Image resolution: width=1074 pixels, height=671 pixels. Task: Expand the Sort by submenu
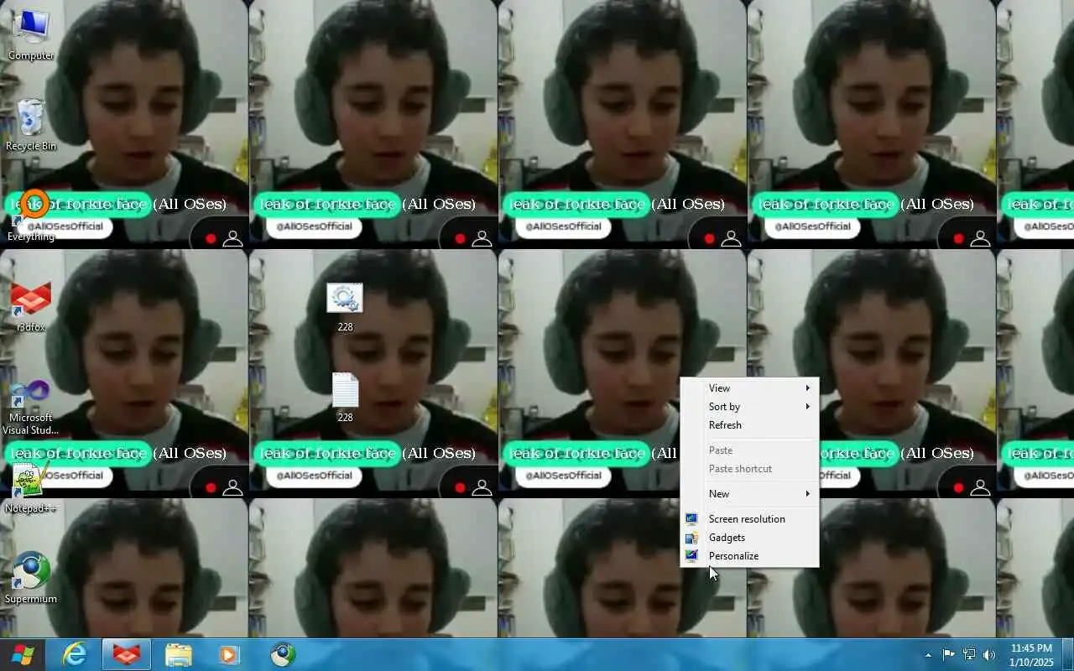coord(749,407)
